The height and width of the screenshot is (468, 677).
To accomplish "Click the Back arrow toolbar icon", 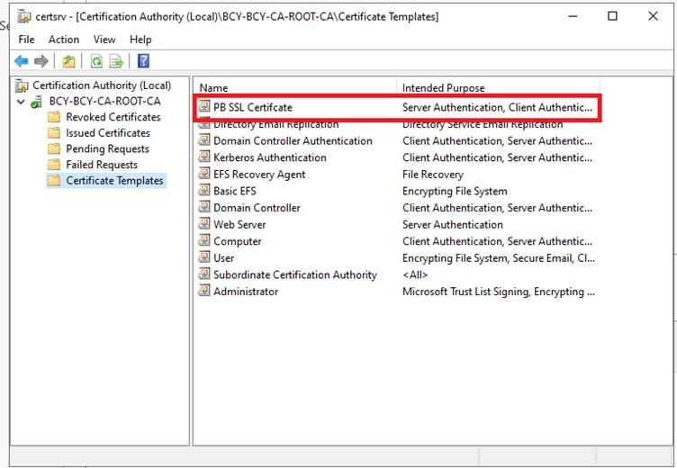I will coord(22,61).
